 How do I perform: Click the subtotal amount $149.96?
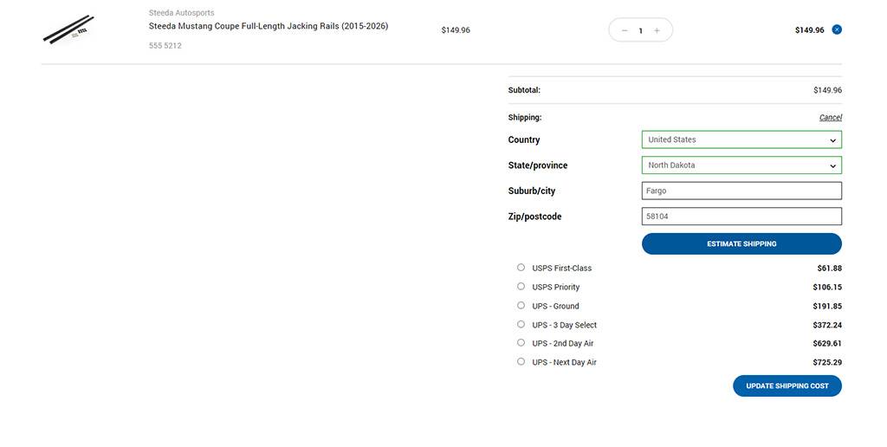coord(827,90)
